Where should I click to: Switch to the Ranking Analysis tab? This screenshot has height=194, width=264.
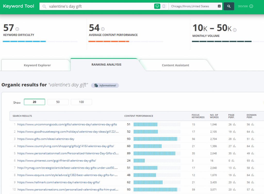(106, 64)
